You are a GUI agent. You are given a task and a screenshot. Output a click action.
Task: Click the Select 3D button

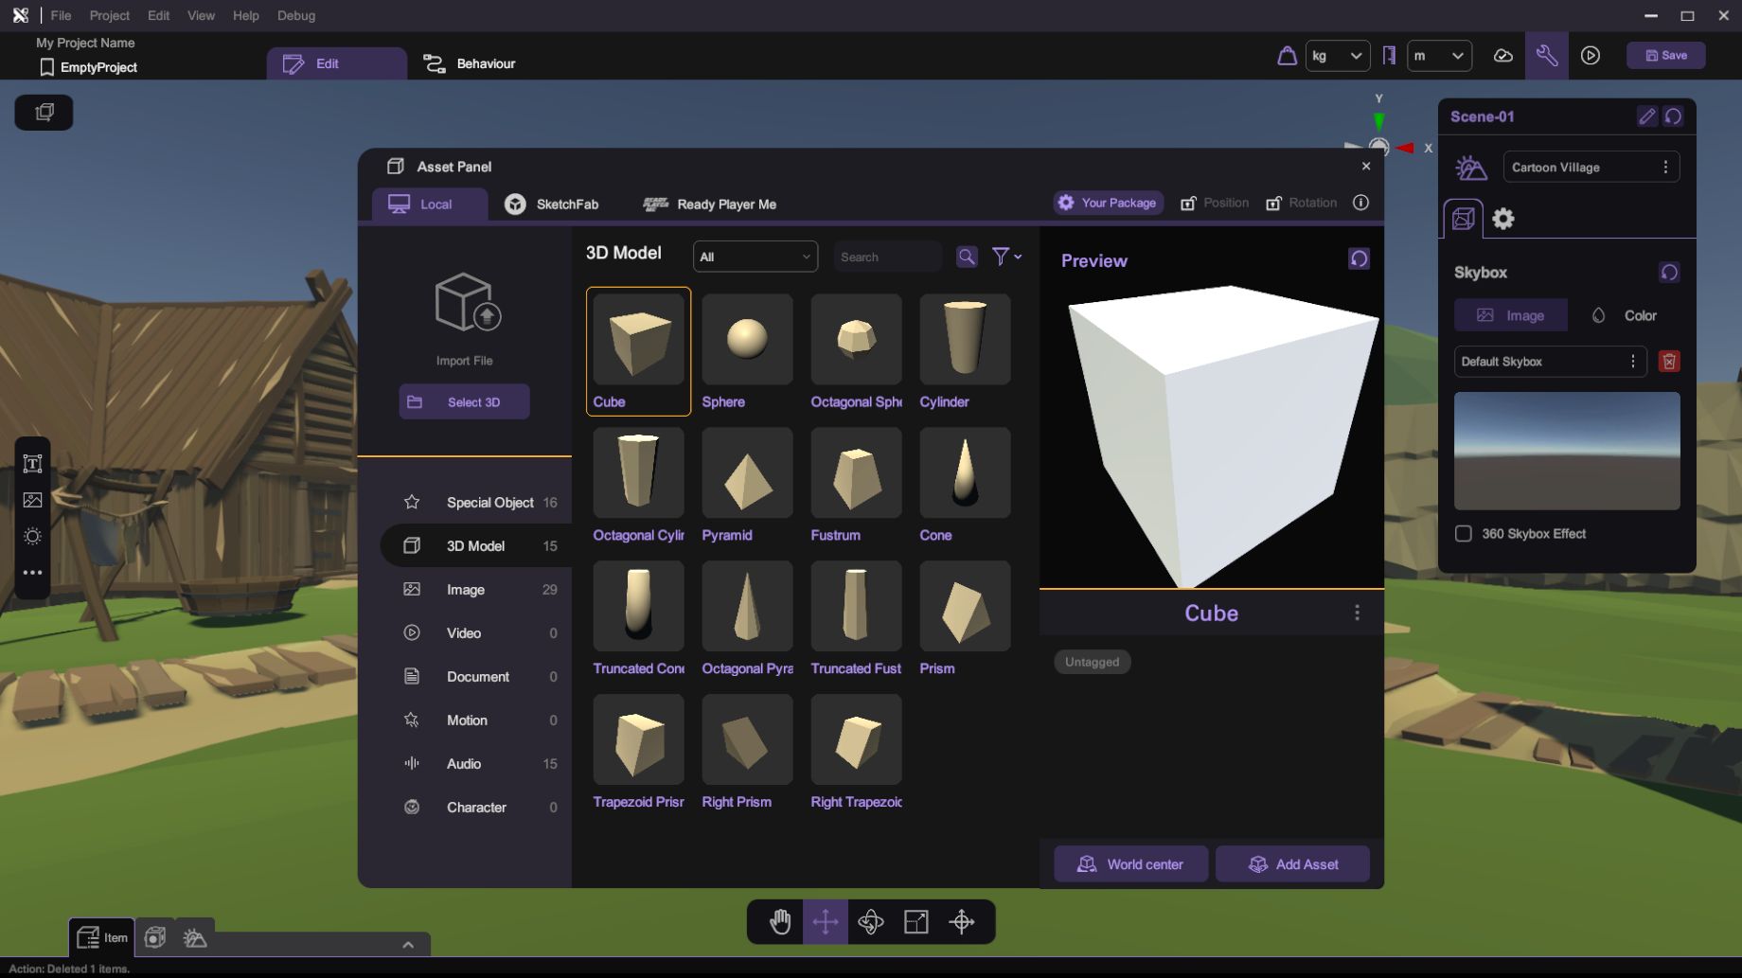[x=464, y=402]
